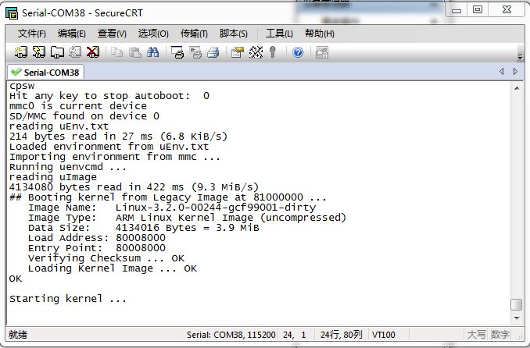Click the 'reading uEnv.txt' line
This screenshot has height=348, width=530.
click(x=59, y=126)
